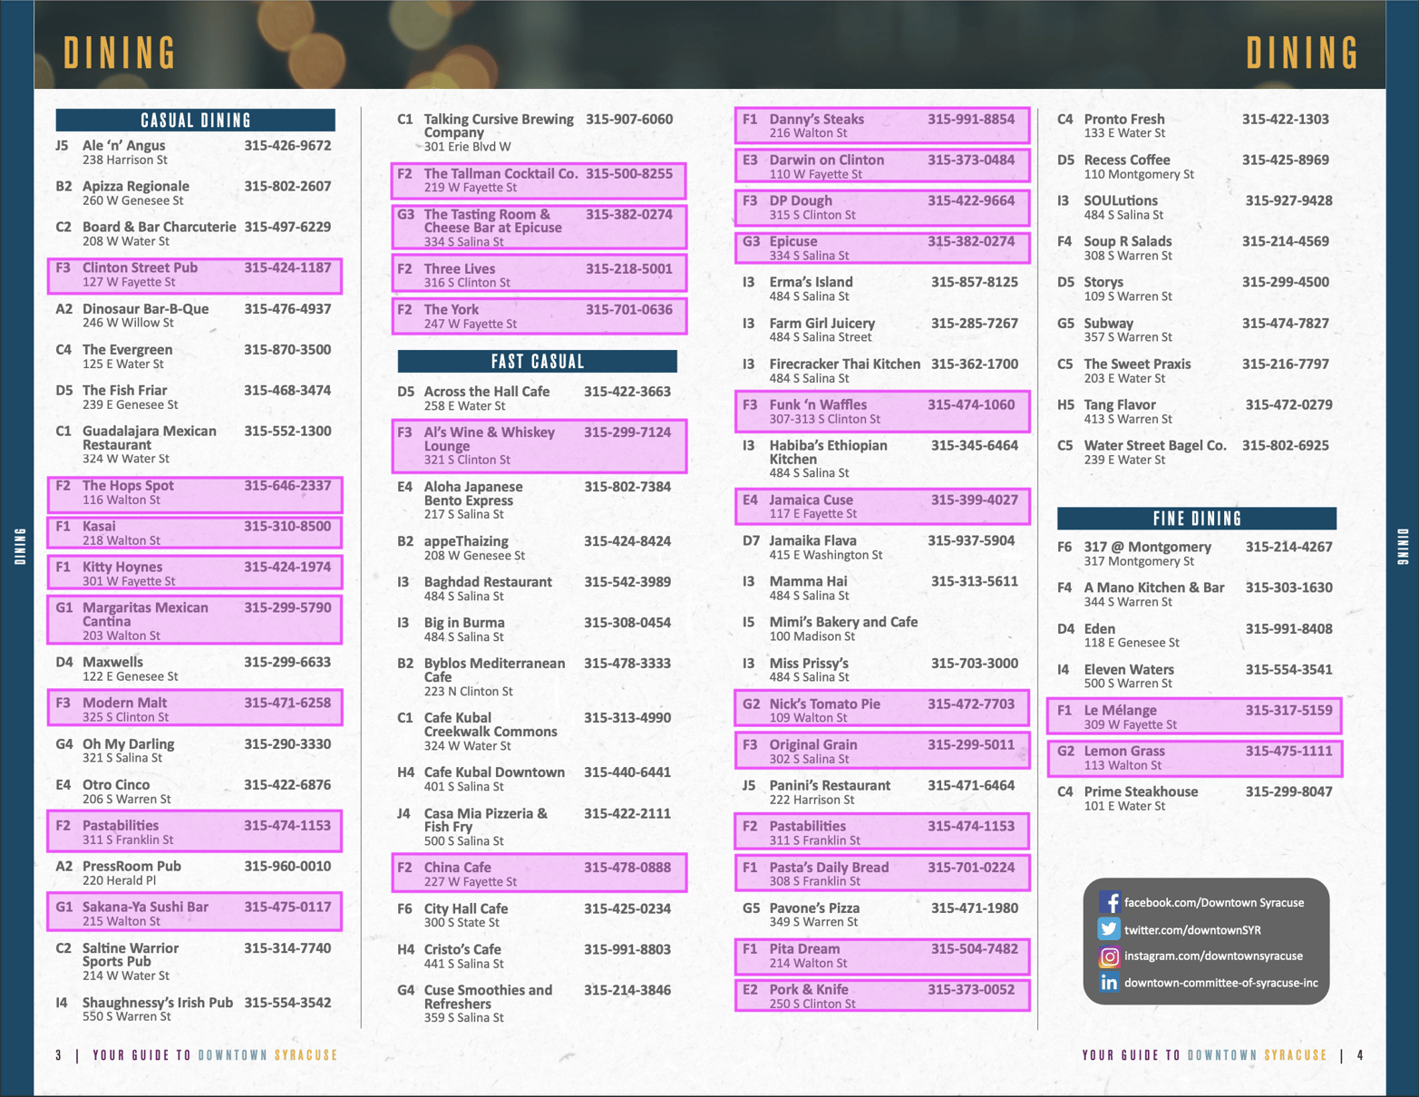Click phone number 315-426-9672
The height and width of the screenshot is (1097, 1419).
point(287,145)
